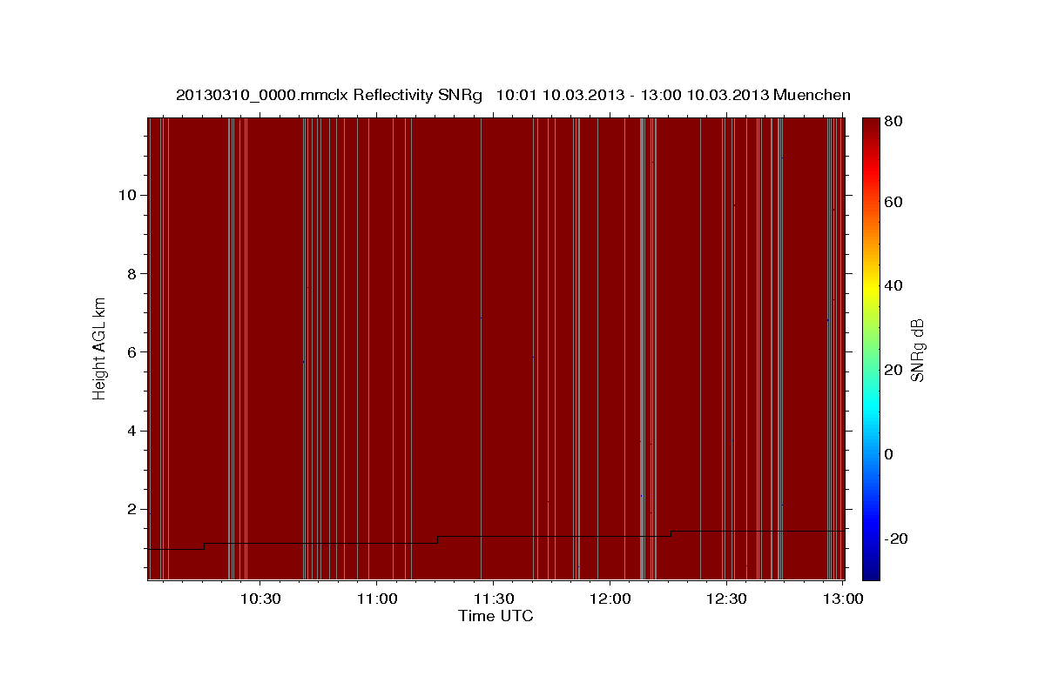Click the 12:30 time tick label
The width and height of the screenshot is (1045, 696).
point(726,599)
